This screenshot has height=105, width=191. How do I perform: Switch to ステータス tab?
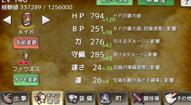(x=115, y=2)
